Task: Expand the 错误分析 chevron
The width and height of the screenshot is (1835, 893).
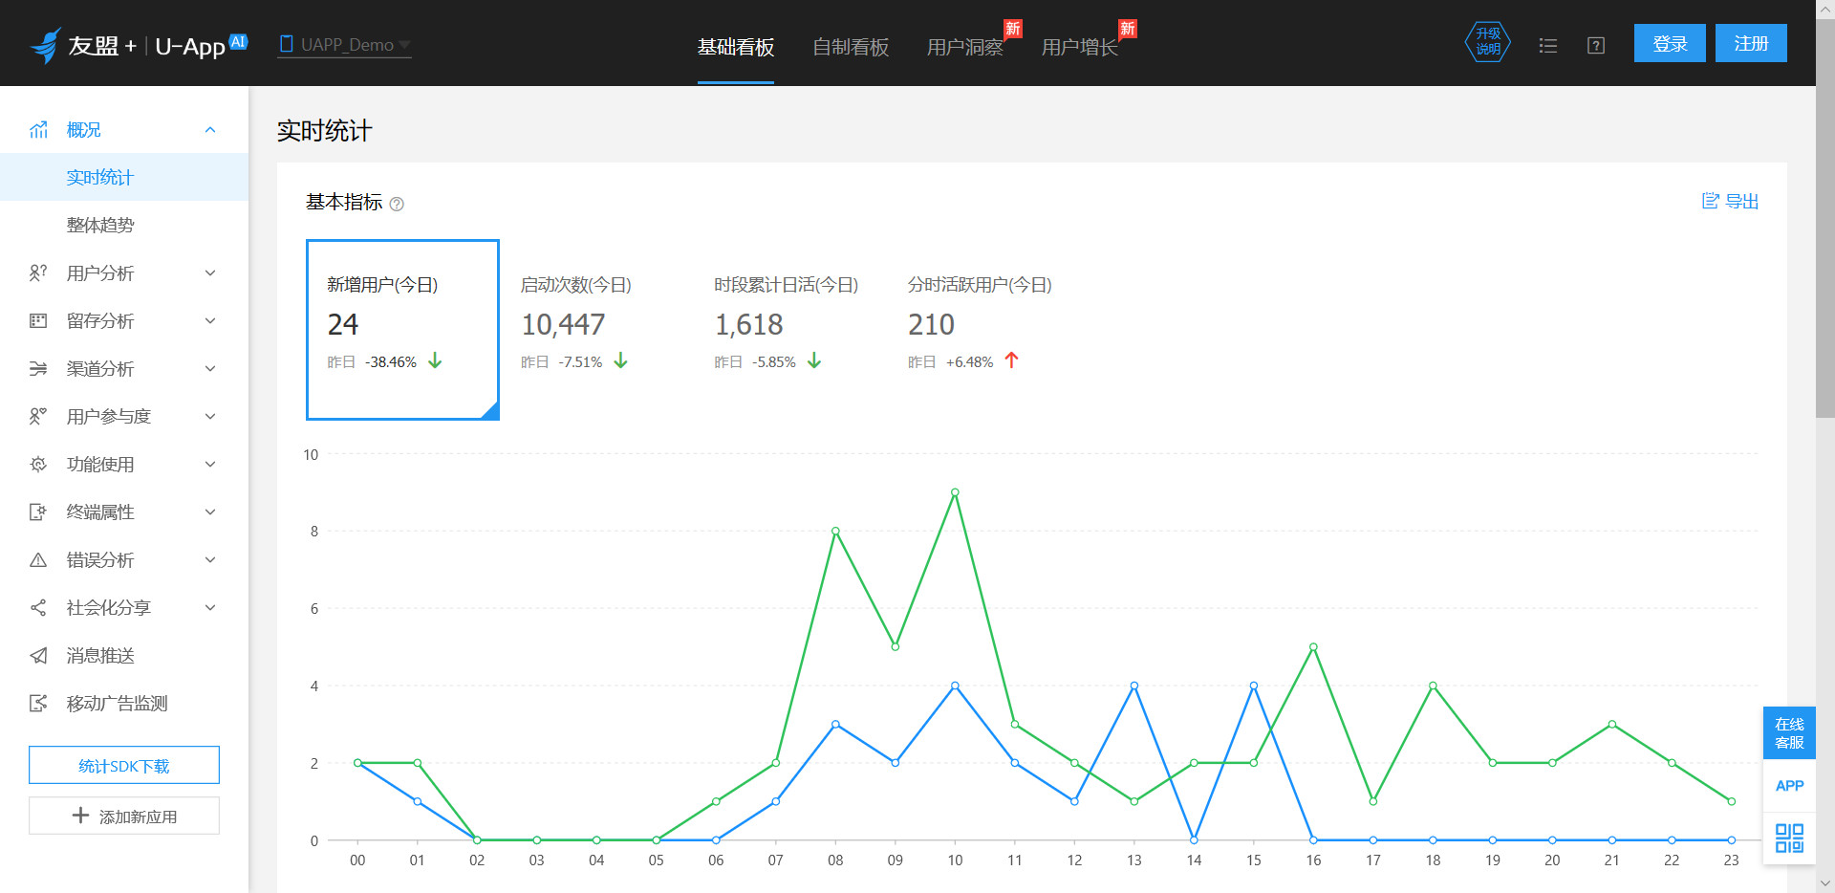Action: coord(210,559)
